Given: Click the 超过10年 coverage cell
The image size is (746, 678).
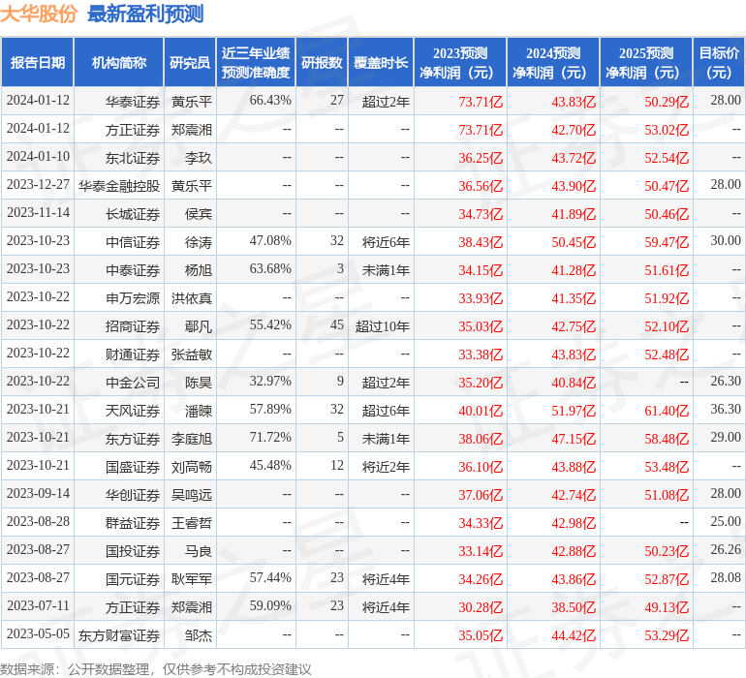Looking at the screenshot, I should [382, 325].
